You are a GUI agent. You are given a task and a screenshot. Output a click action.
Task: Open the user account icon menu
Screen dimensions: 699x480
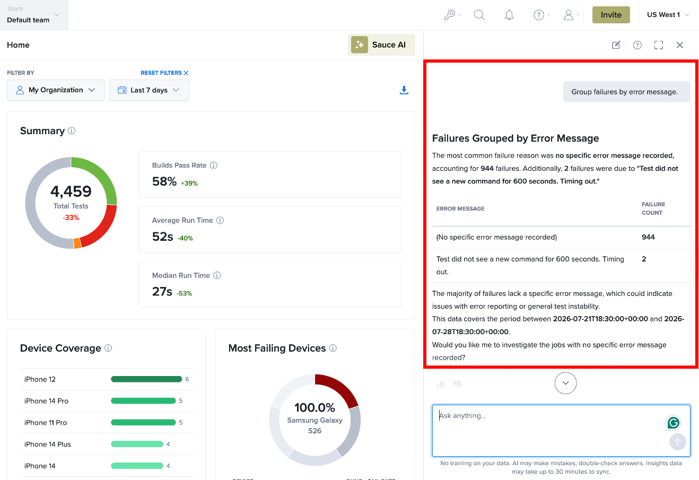pos(571,15)
